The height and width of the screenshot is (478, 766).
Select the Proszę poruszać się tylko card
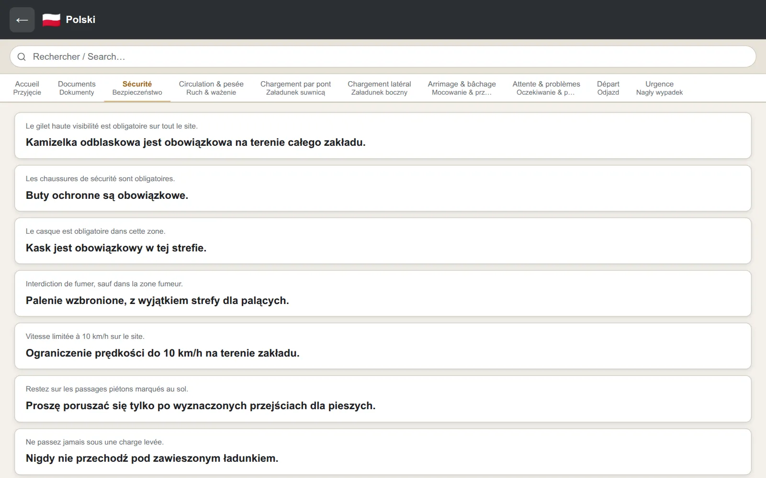pos(383,399)
